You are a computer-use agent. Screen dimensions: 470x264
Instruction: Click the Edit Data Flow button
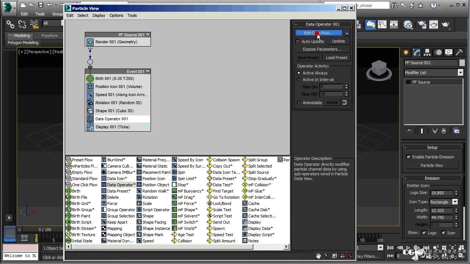tap(319, 33)
